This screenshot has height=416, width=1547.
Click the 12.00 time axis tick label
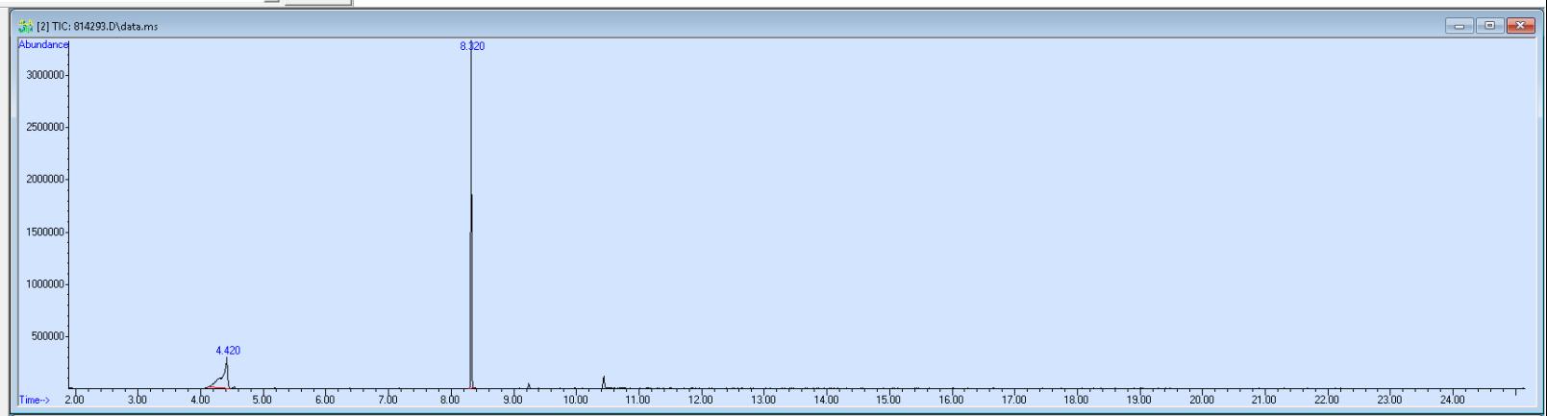click(x=700, y=400)
